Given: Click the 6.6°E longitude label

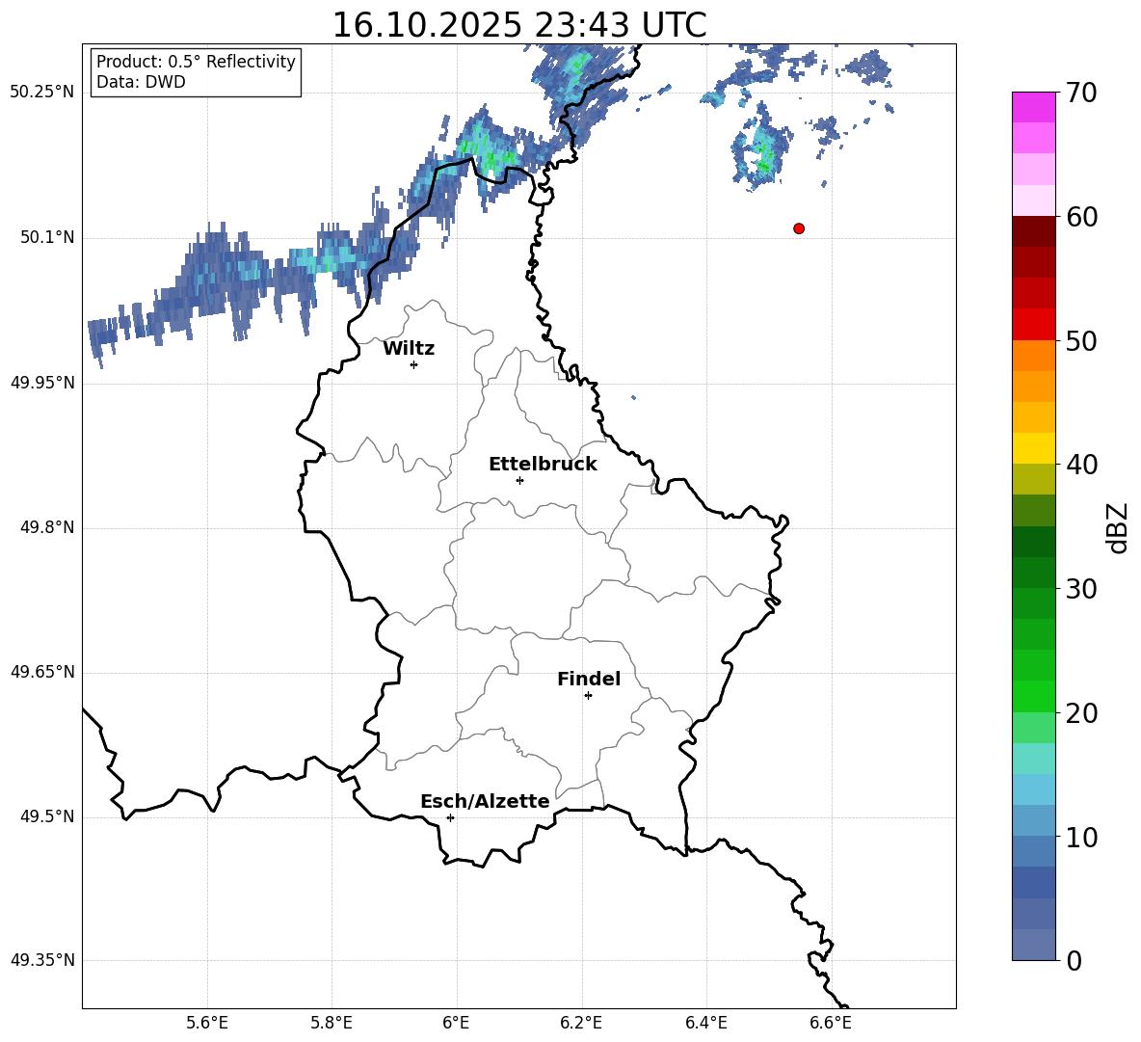Looking at the screenshot, I should coord(831,1023).
